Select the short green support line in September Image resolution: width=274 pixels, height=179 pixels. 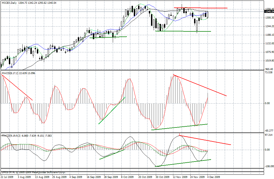point(108,37)
